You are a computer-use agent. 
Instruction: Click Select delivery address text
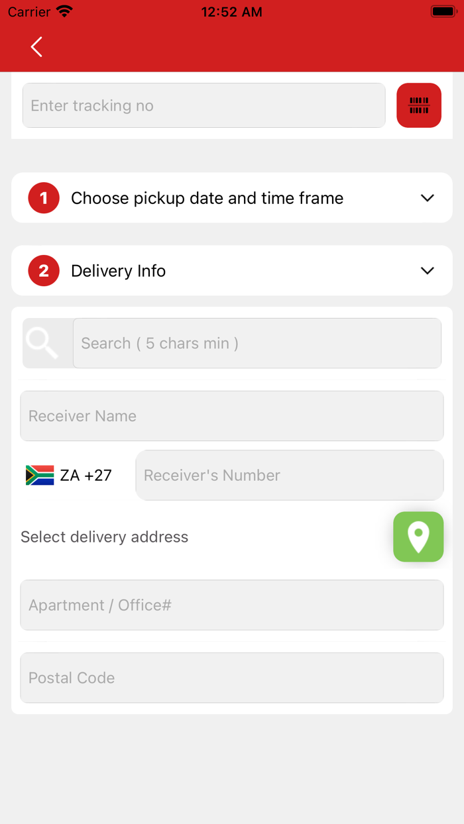click(104, 537)
